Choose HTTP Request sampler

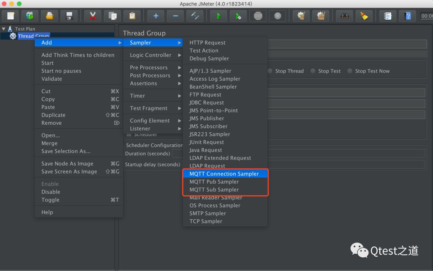pos(225,42)
